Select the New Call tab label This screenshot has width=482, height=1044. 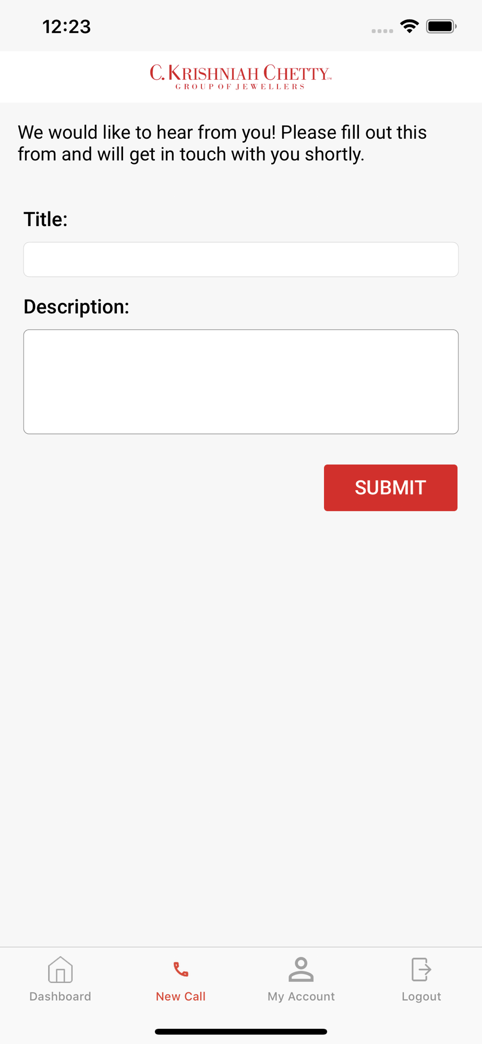pyautogui.click(x=180, y=996)
